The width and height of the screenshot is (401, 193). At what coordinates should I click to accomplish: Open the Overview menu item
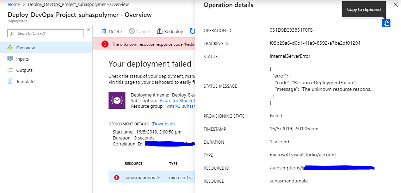25,48
